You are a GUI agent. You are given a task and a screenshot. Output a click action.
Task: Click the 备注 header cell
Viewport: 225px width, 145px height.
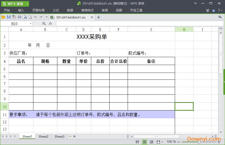[151, 61]
